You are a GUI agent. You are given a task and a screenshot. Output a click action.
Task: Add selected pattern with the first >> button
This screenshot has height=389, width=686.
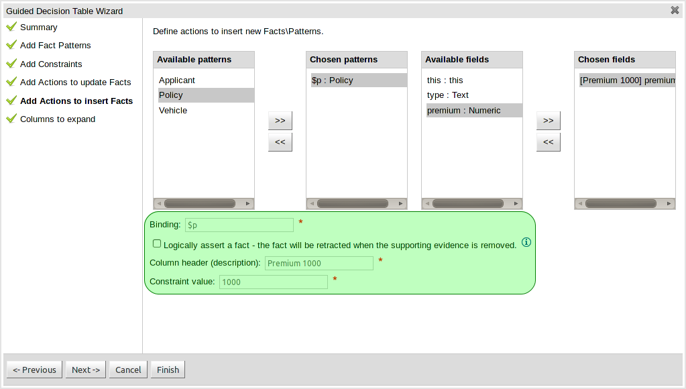tap(280, 121)
